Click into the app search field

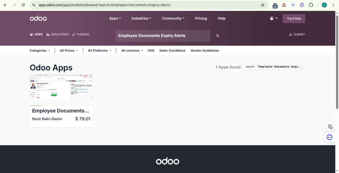coord(163,36)
